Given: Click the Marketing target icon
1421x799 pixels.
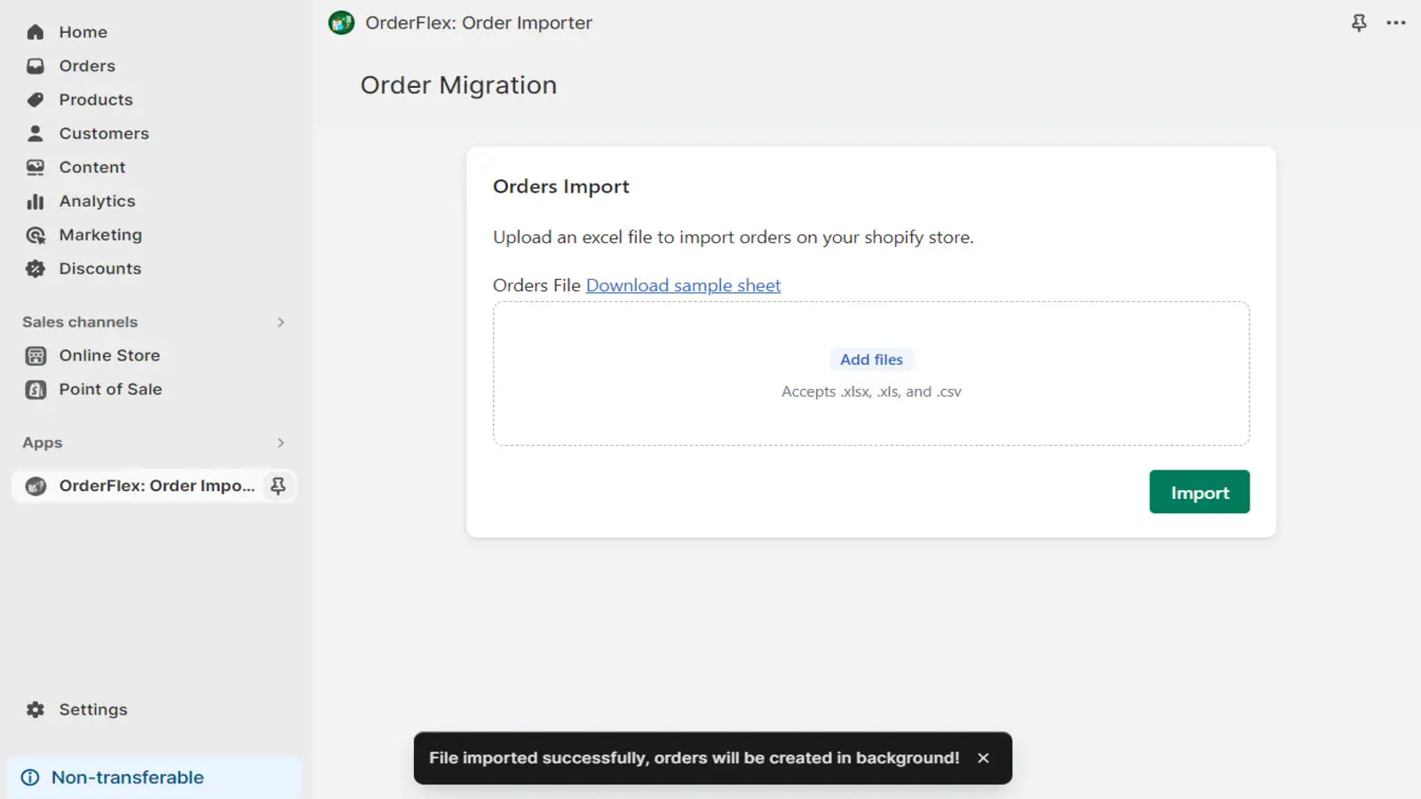Looking at the screenshot, I should tap(36, 235).
